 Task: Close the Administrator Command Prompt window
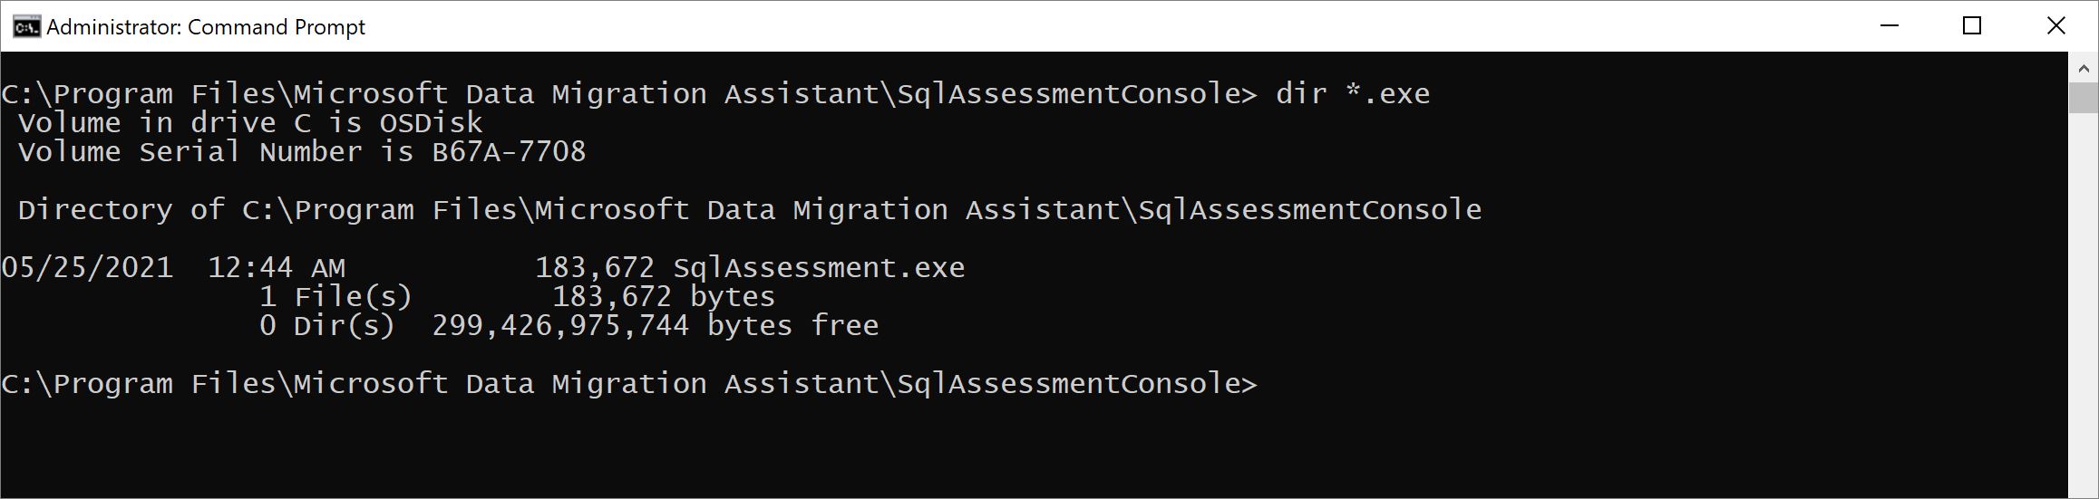coord(2056,26)
